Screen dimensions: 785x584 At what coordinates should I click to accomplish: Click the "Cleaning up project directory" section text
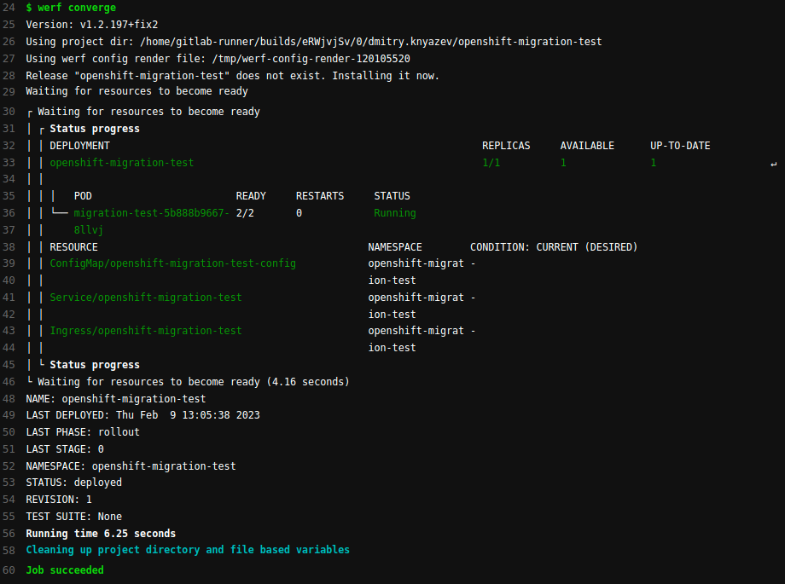[187, 550]
